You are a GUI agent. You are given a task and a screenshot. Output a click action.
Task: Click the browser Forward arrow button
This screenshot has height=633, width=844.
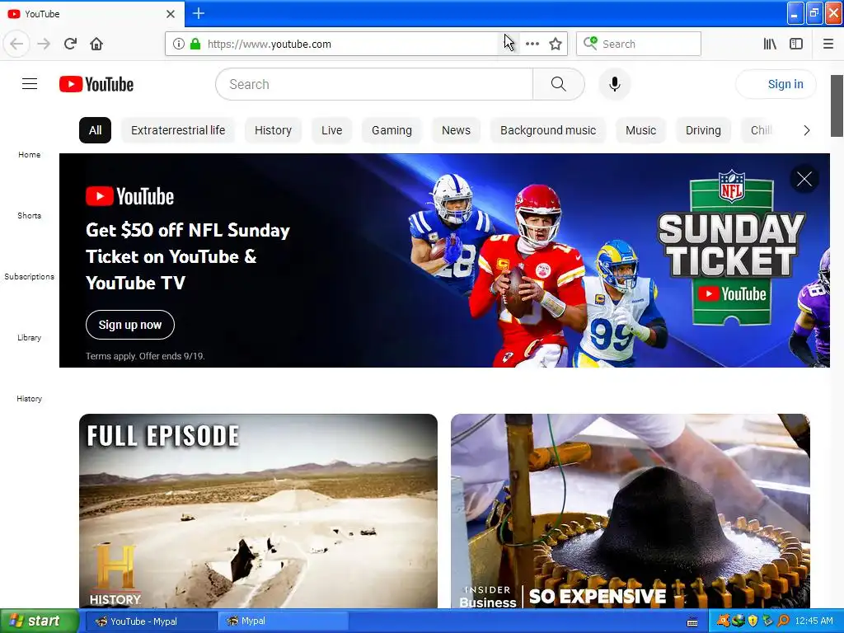[44, 44]
